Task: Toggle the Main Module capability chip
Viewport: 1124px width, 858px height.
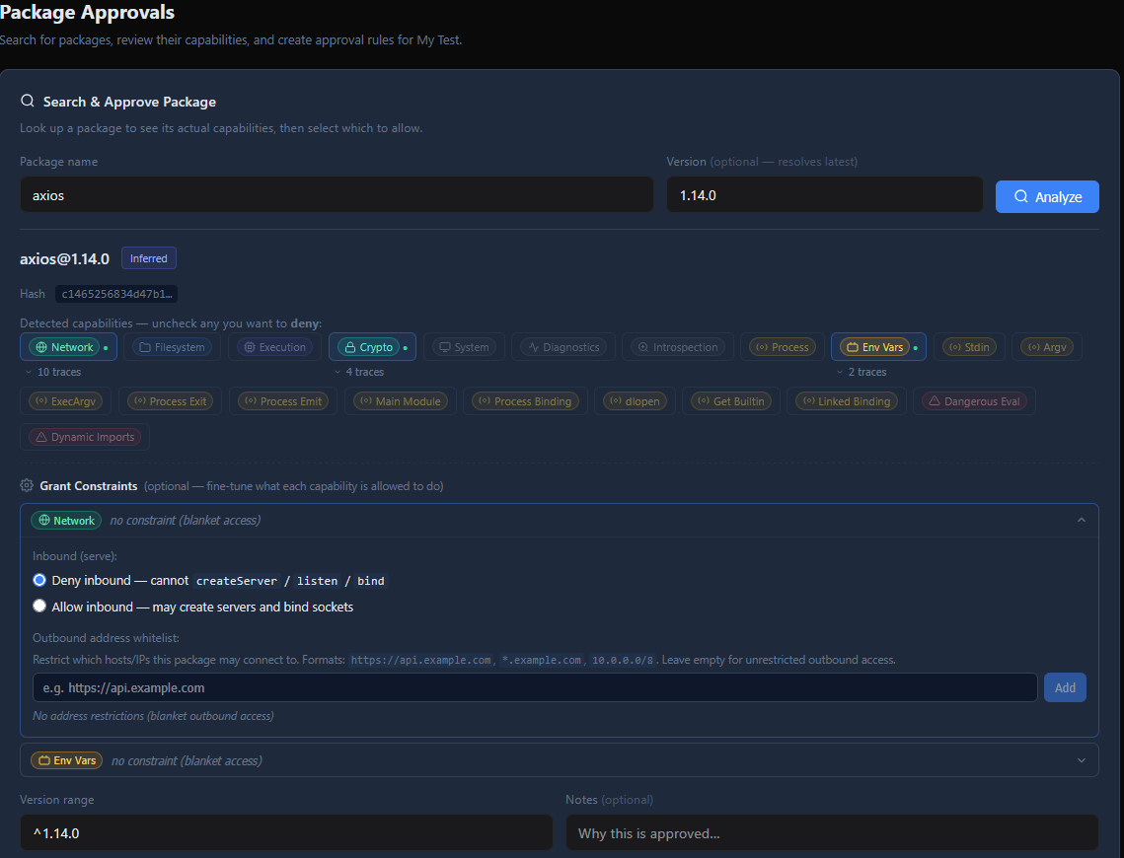Action: tap(401, 401)
